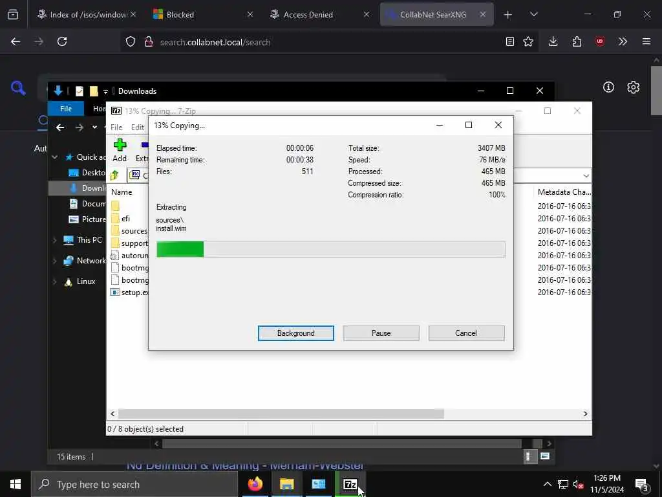This screenshot has height=497, width=662.
Task: Click 7-Zip scrollbar right arrow
Action: [585, 414]
